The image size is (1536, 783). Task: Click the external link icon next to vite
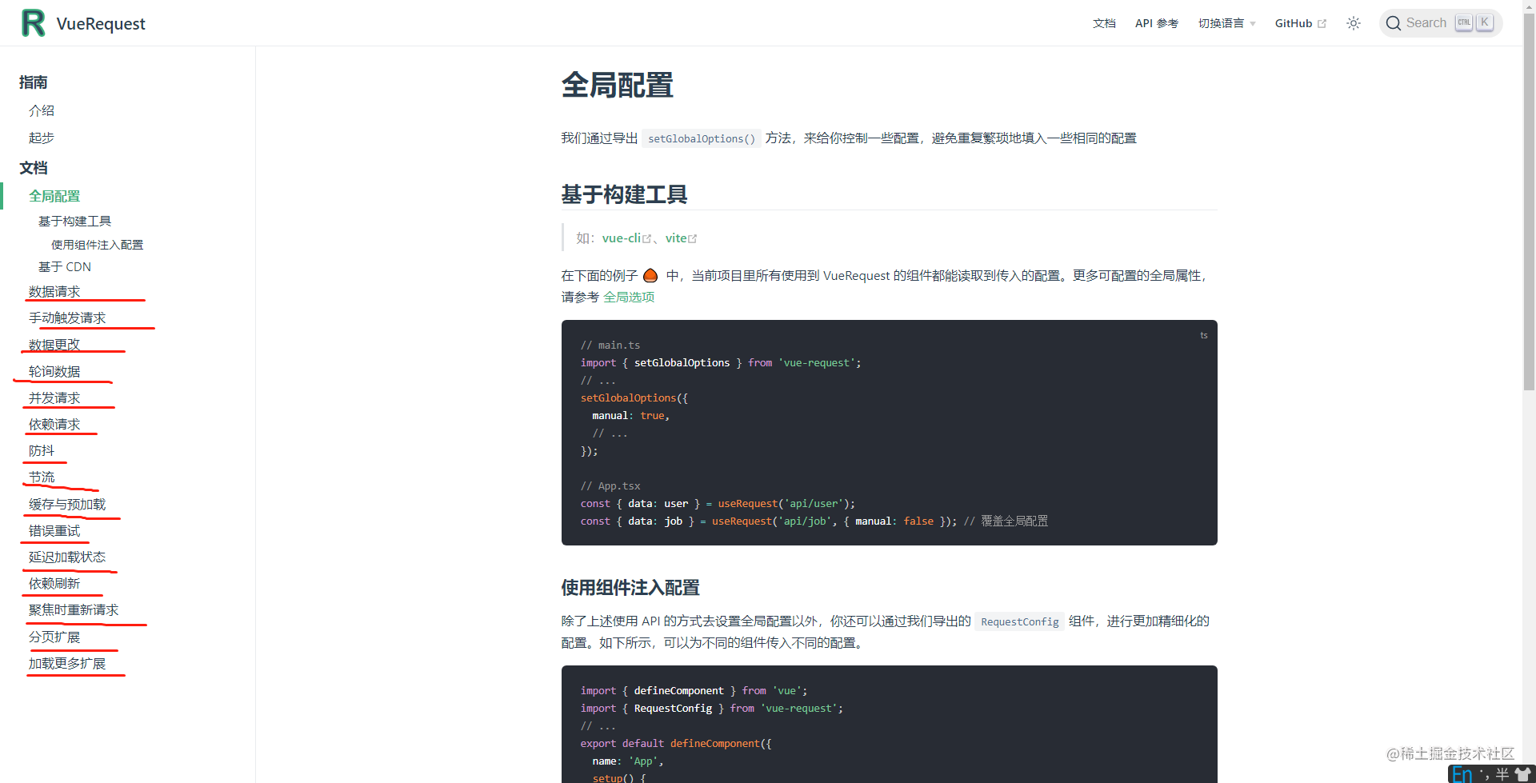tap(693, 238)
